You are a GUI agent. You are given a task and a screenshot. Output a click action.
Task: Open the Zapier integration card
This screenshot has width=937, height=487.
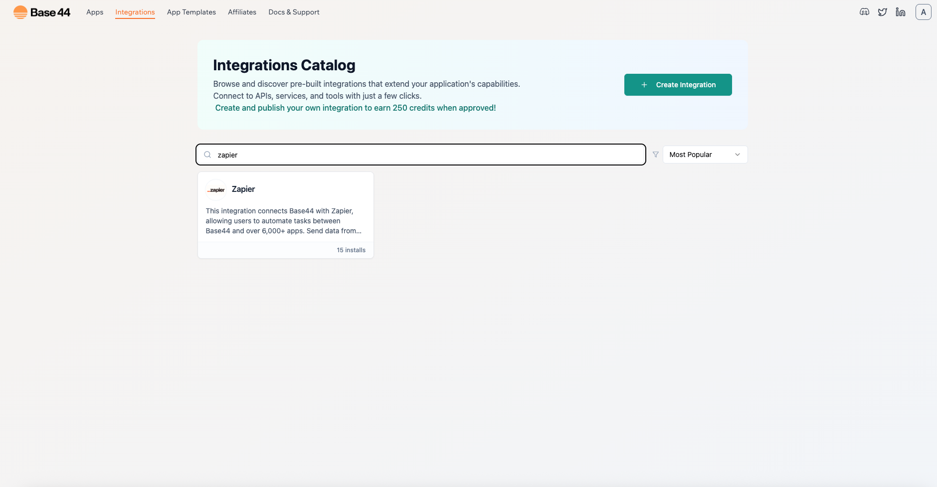point(285,214)
